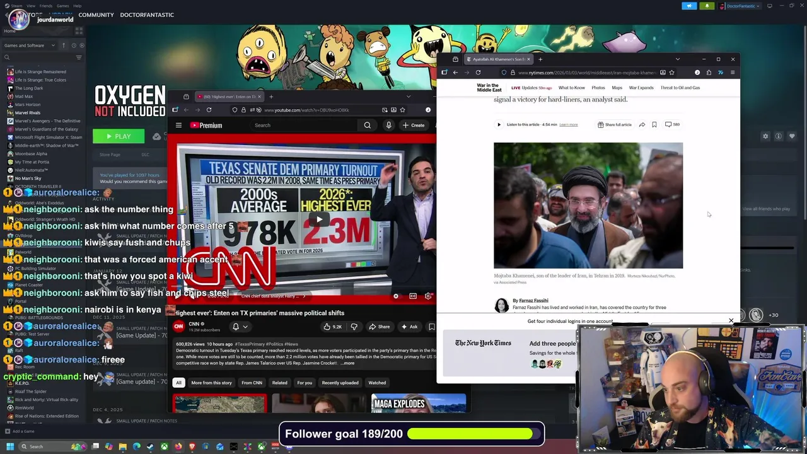
Task: Click green PLAY button in Steam
Action: (x=119, y=136)
